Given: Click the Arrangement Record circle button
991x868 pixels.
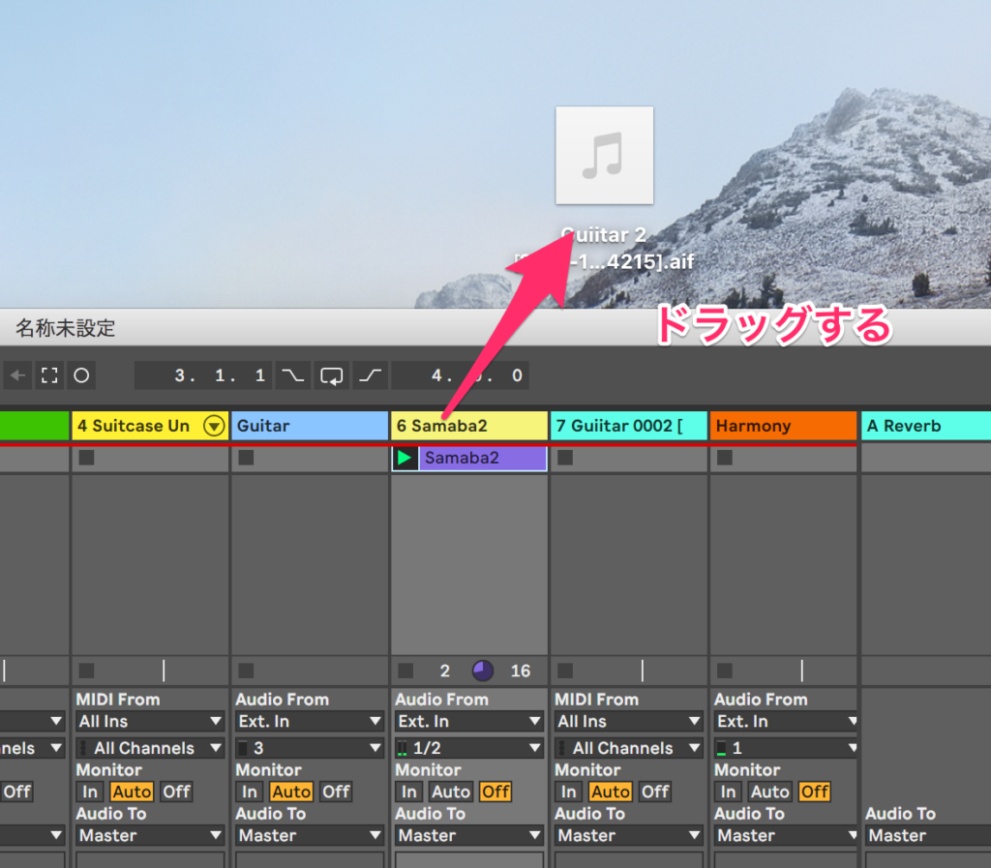Looking at the screenshot, I should tap(81, 375).
